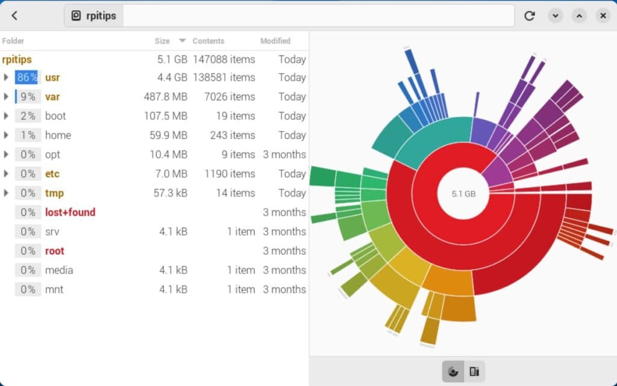The width and height of the screenshot is (617, 386).
Task: Open the window menu chevron
Action: click(555, 16)
